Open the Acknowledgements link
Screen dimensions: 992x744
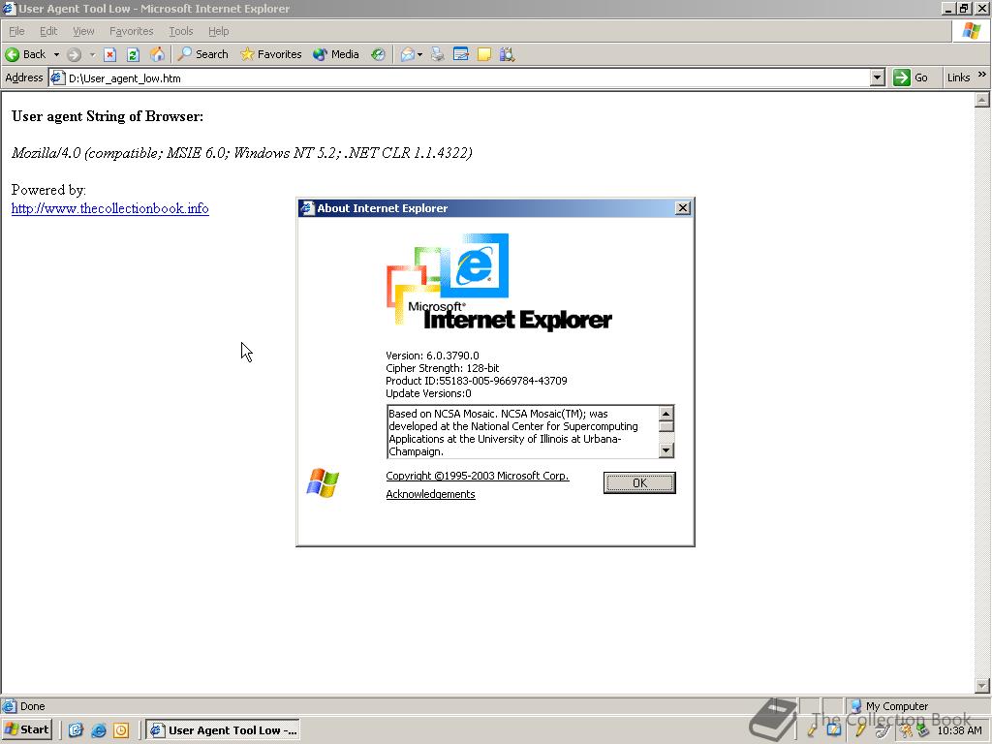pyautogui.click(x=430, y=494)
